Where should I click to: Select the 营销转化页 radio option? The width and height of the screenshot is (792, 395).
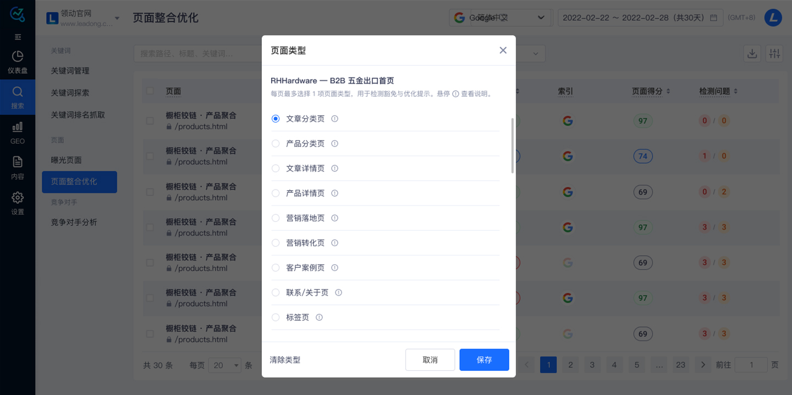pyautogui.click(x=276, y=243)
